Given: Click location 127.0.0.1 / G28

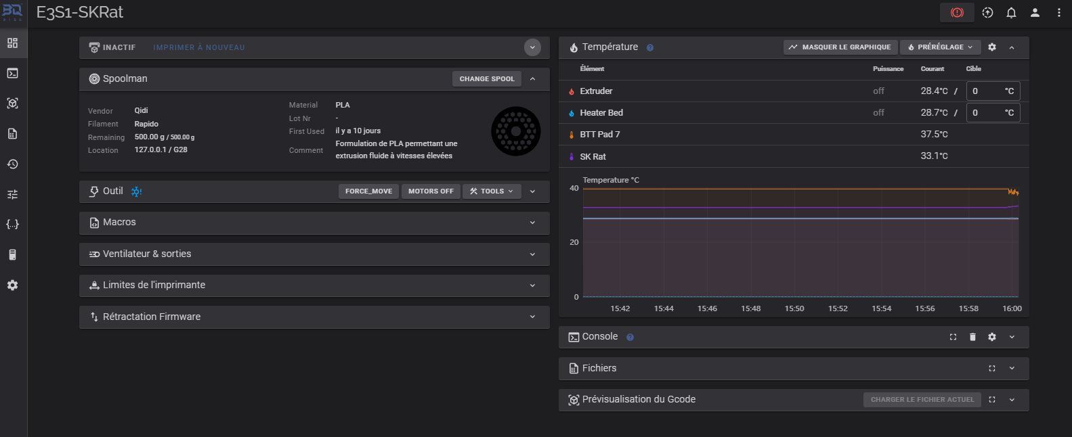Looking at the screenshot, I should coord(161,150).
